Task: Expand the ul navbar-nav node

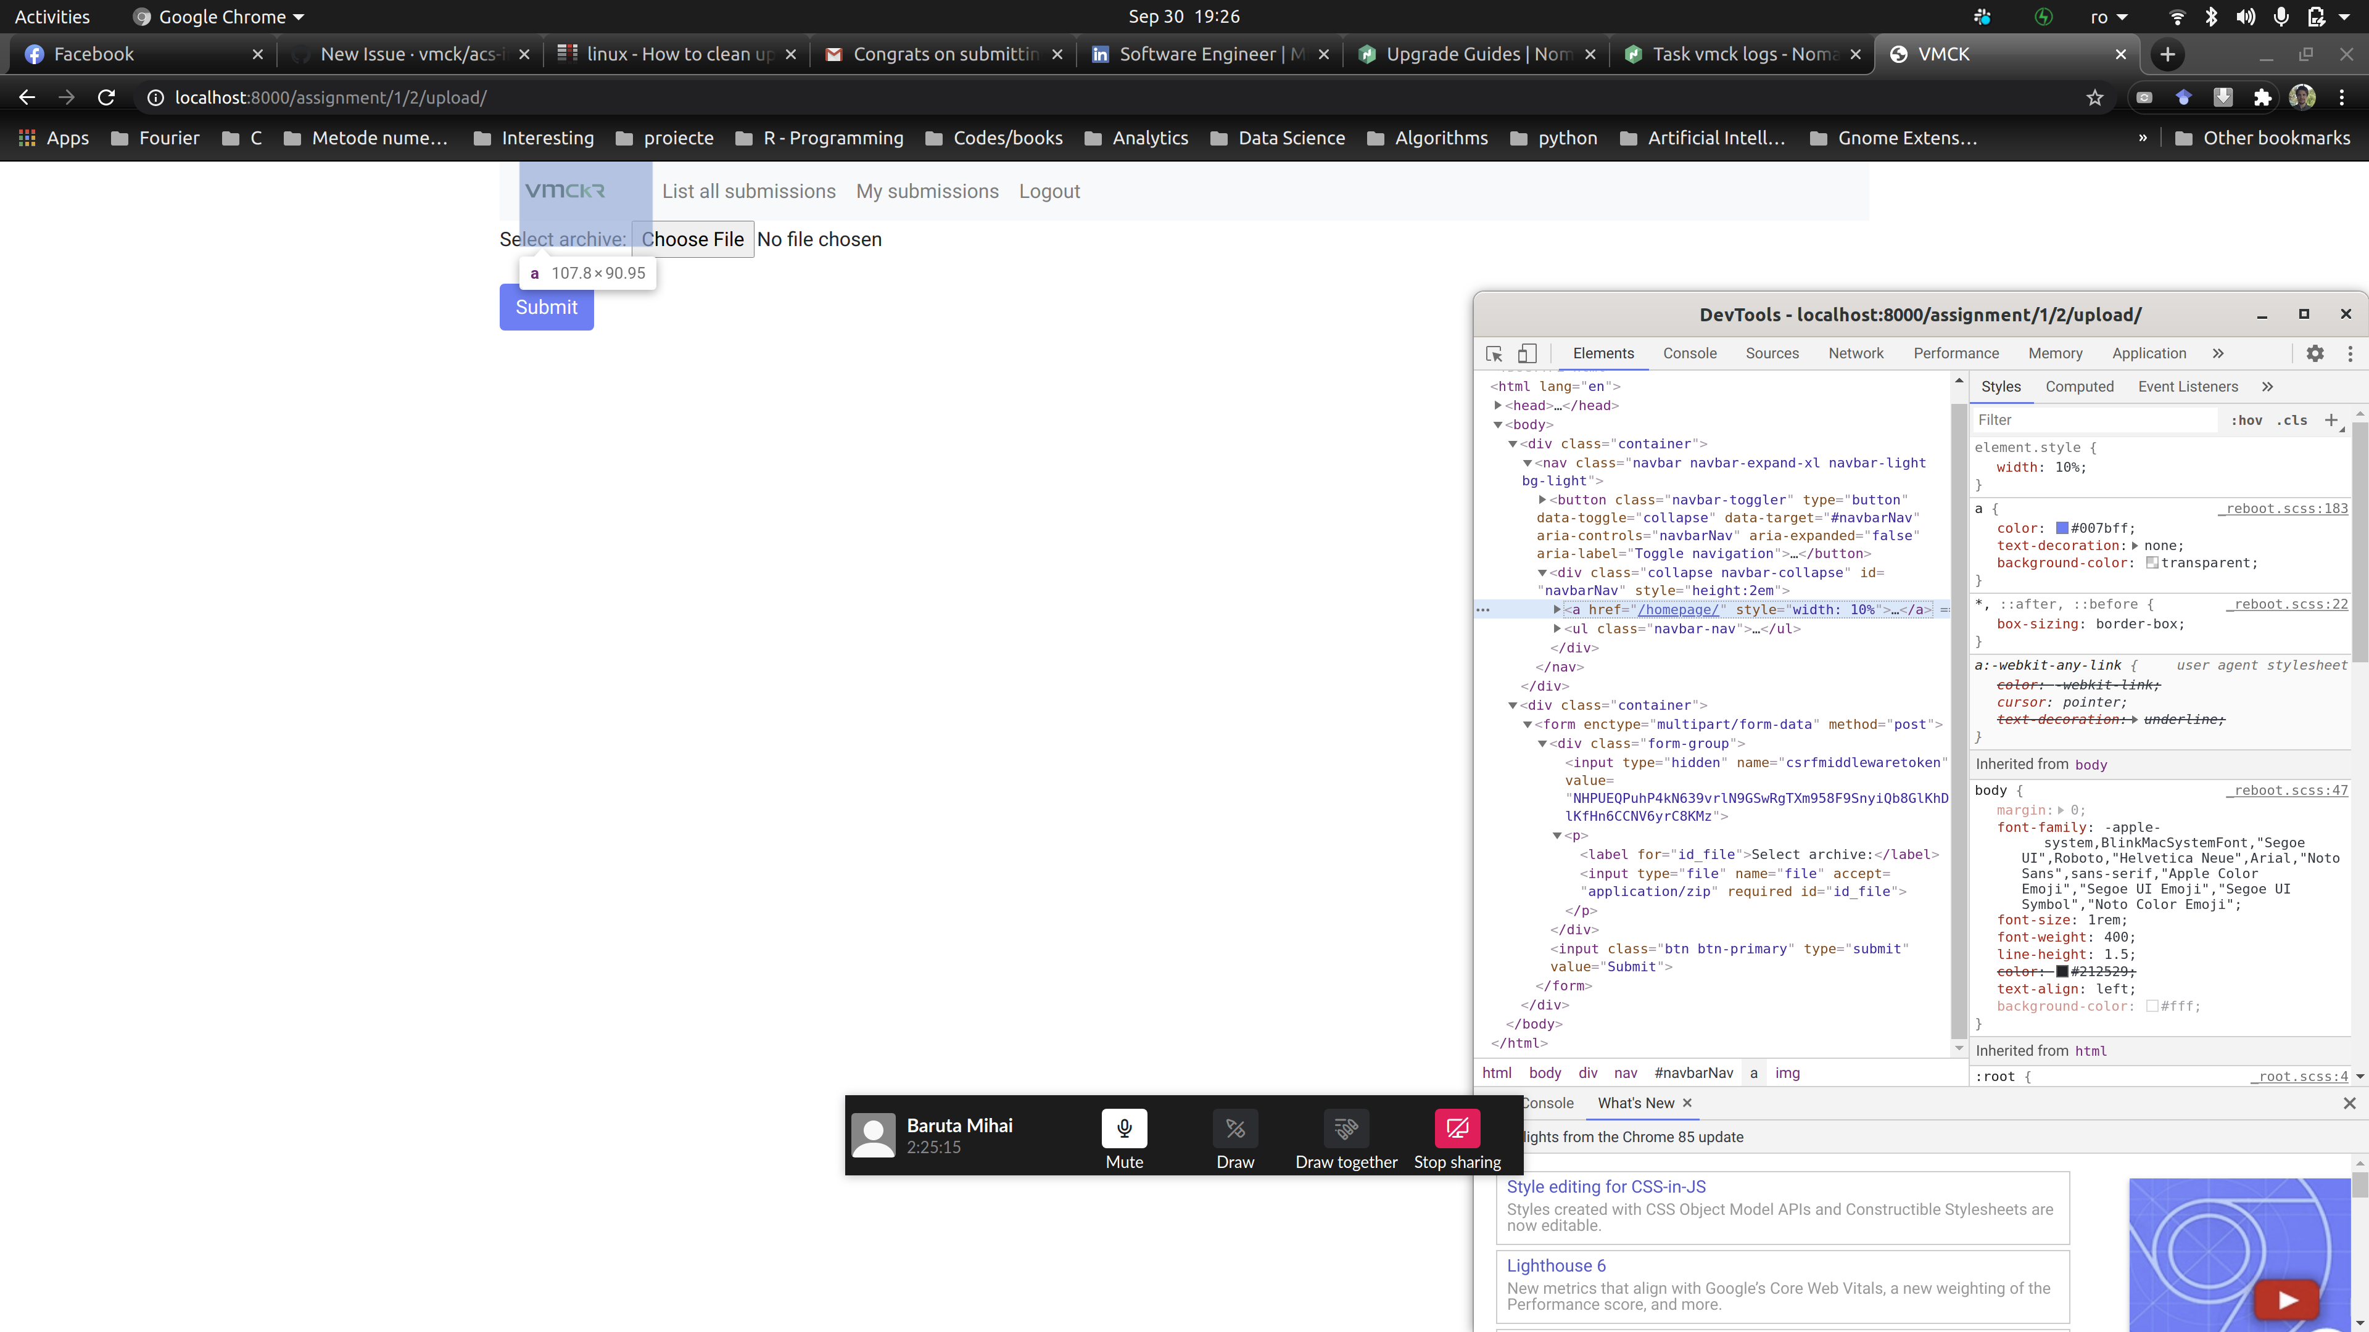Action: [1557, 629]
